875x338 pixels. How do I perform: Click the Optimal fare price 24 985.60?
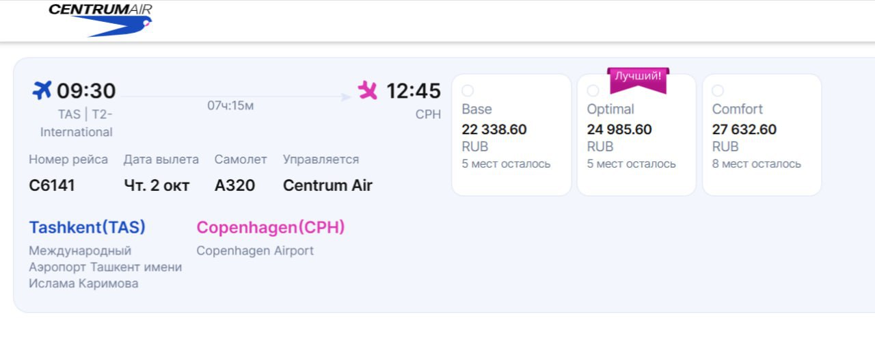tap(619, 129)
